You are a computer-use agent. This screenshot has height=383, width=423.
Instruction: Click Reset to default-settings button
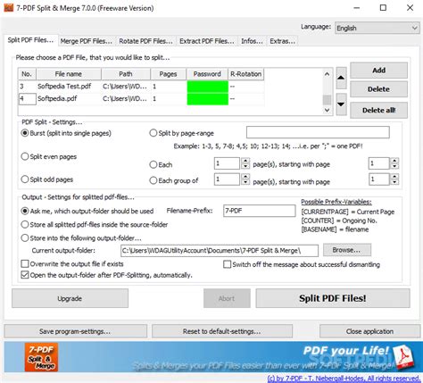[222, 331]
